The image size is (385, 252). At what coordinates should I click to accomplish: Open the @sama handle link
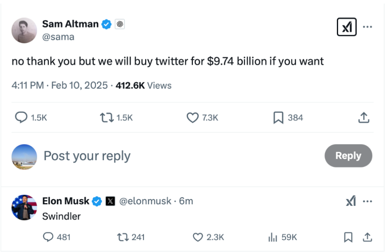pos(58,37)
